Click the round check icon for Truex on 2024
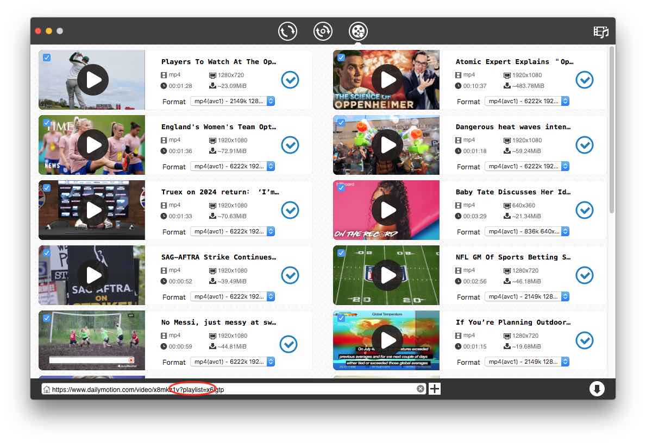Image resolution: width=646 pixels, height=443 pixels. [x=290, y=210]
